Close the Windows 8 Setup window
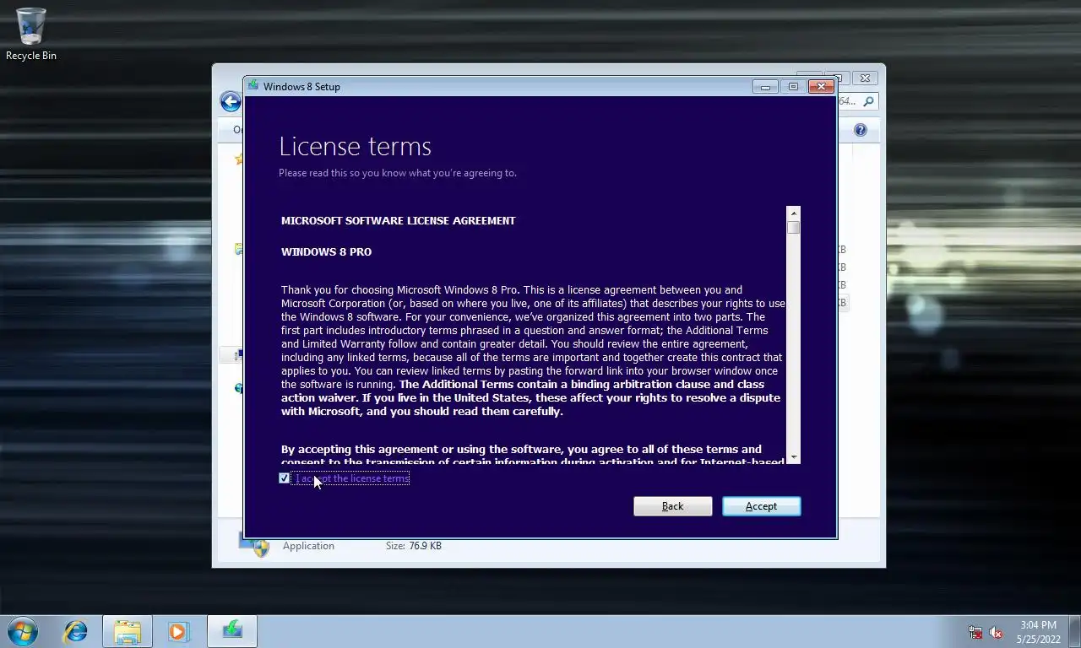The height and width of the screenshot is (648, 1081). tap(821, 86)
